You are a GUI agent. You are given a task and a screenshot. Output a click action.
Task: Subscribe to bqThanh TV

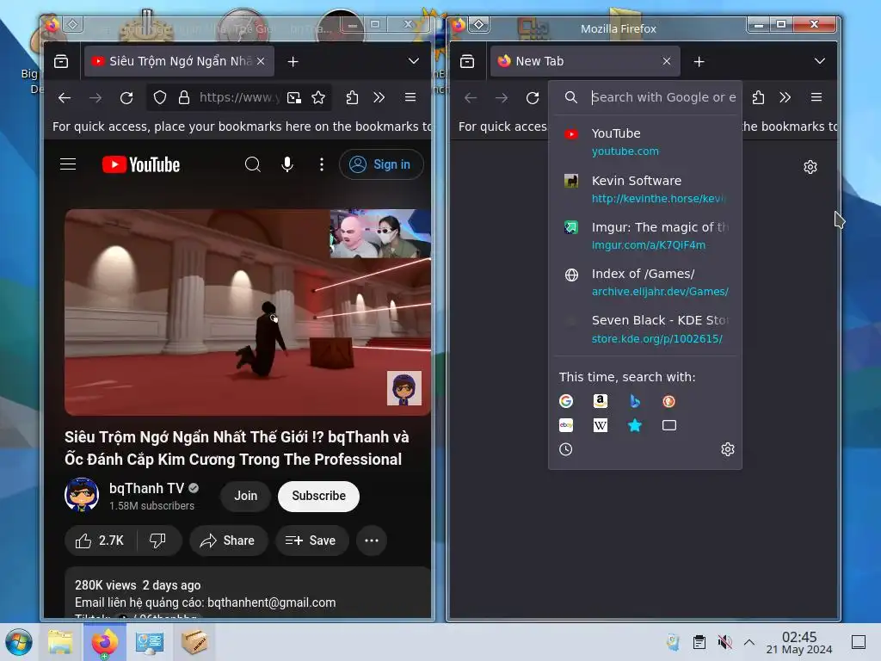318,496
